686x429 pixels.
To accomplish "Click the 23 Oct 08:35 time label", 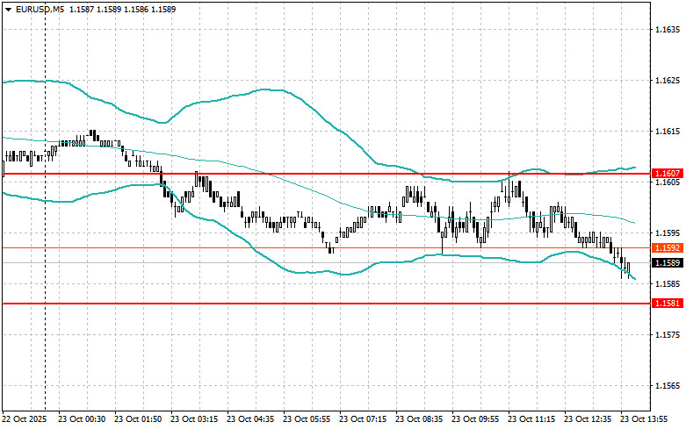I will tap(419, 419).
